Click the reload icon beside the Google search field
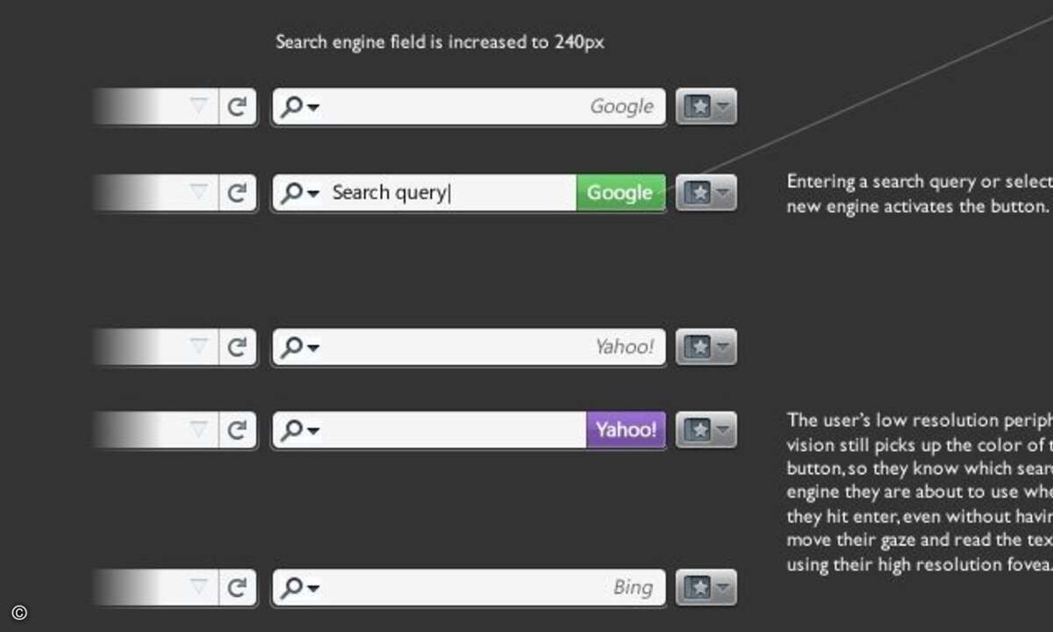The height and width of the screenshot is (632, 1053). (237, 107)
